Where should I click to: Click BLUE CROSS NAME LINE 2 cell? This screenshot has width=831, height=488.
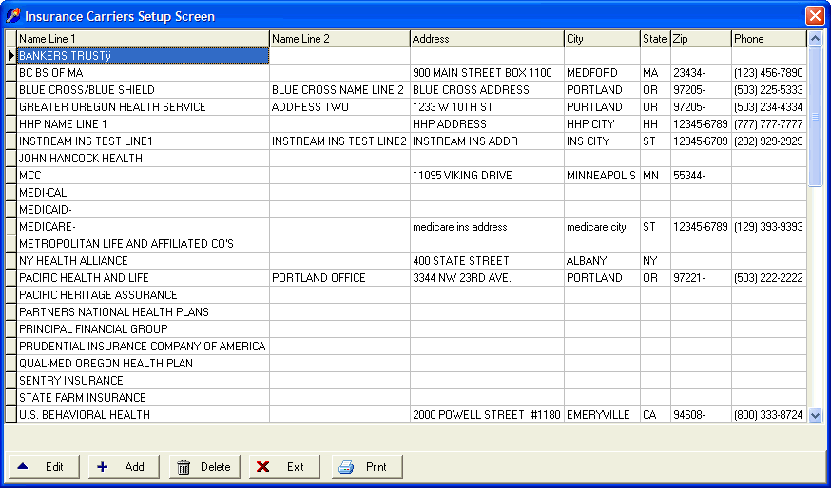click(339, 90)
